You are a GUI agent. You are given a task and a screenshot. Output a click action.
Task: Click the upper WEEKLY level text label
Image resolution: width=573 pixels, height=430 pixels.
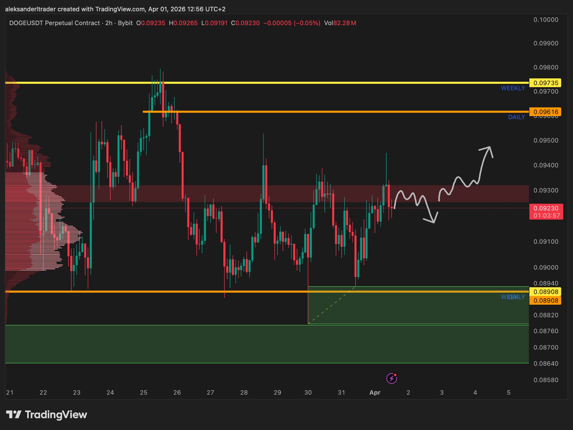coord(513,88)
